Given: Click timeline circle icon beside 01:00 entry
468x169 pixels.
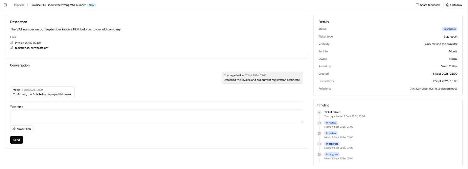Looking at the screenshot, I should click(319, 123).
